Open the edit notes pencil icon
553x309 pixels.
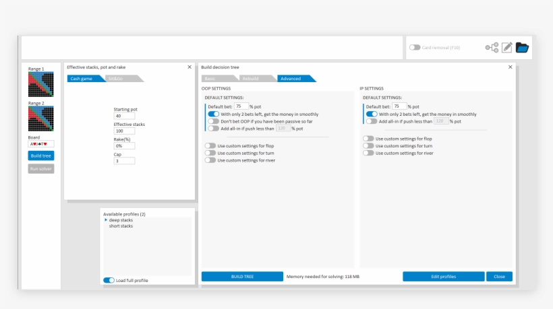pyautogui.click(x=507, y=48)
